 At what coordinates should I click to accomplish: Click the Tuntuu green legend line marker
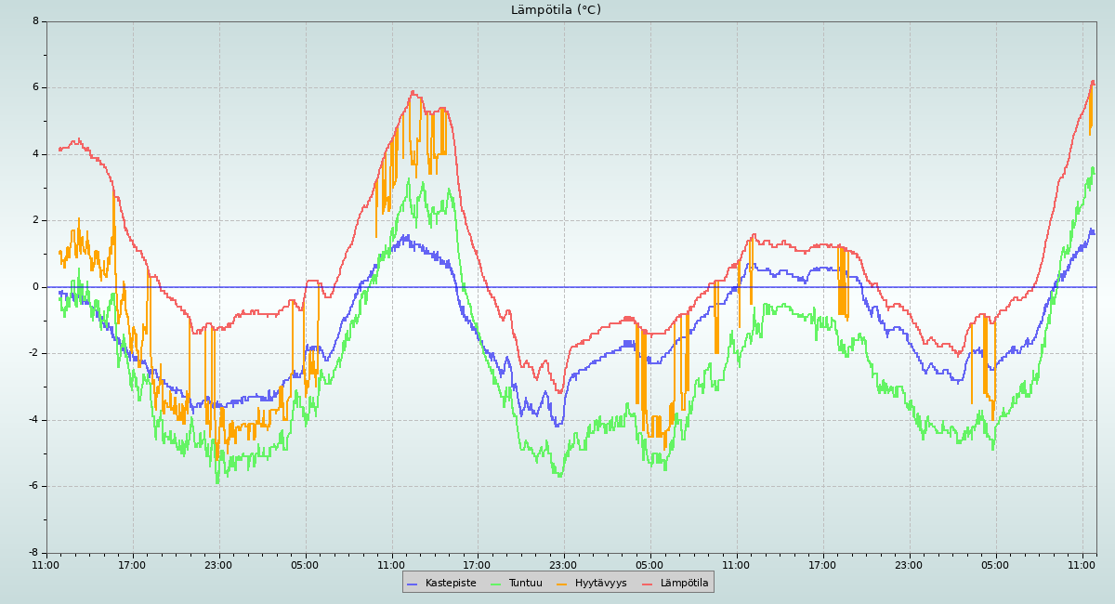click(495, 584)
